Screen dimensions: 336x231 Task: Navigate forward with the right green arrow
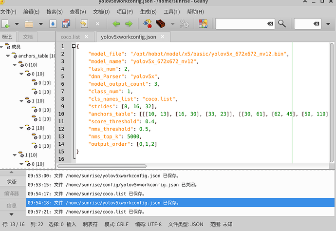(x=129, y=23)
